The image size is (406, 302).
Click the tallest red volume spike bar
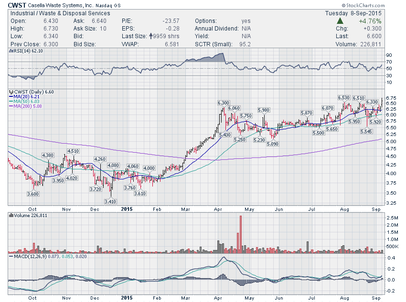[241, 234]
